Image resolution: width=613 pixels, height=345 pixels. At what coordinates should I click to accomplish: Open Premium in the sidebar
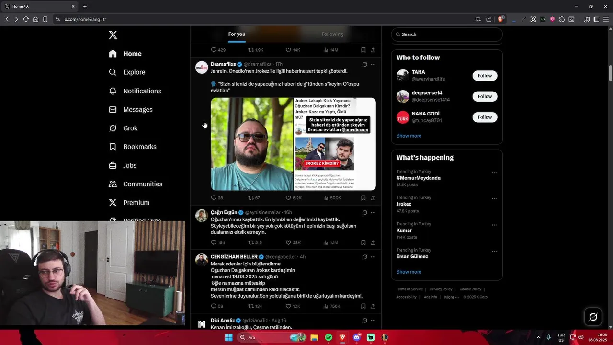point(129,203)
